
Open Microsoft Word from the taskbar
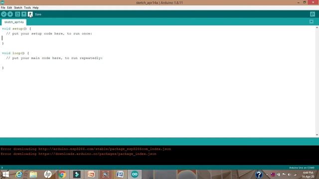(x=120, y=175)
